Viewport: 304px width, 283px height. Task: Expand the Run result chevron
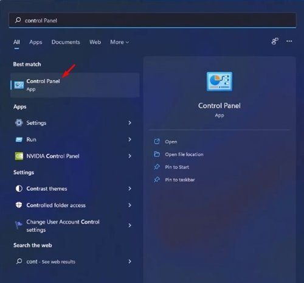tap(130, 139)
